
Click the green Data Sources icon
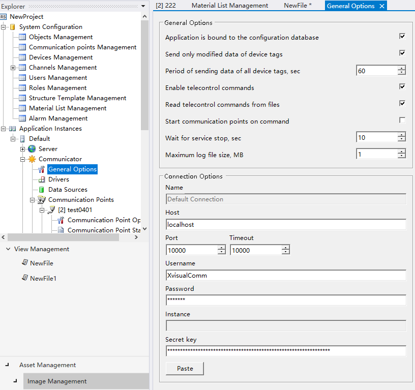pyautogui.click(x=42, y=190)
